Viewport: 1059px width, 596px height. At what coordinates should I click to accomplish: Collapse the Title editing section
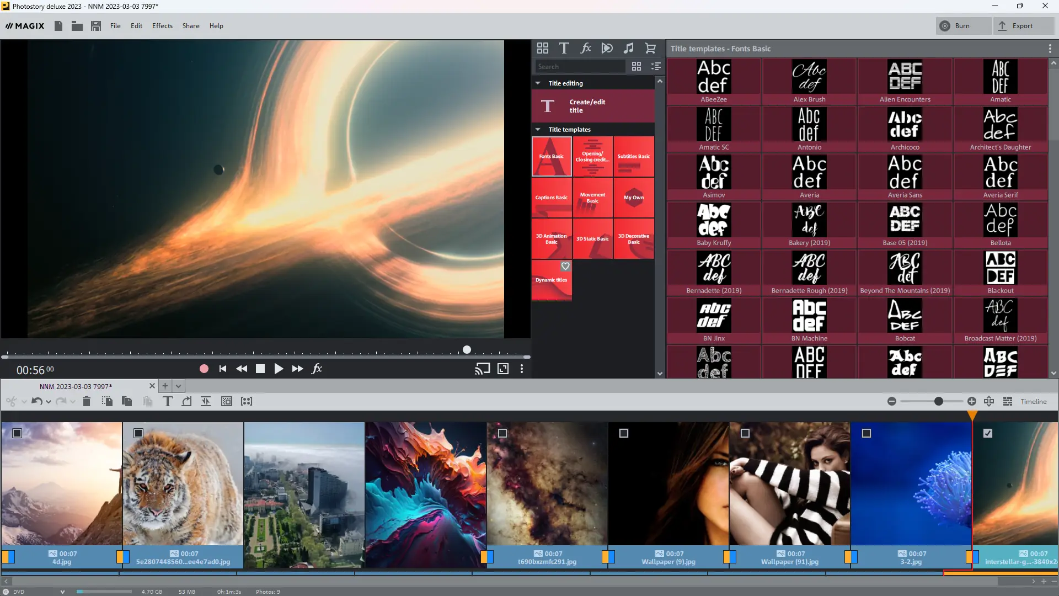click(538, 83)
